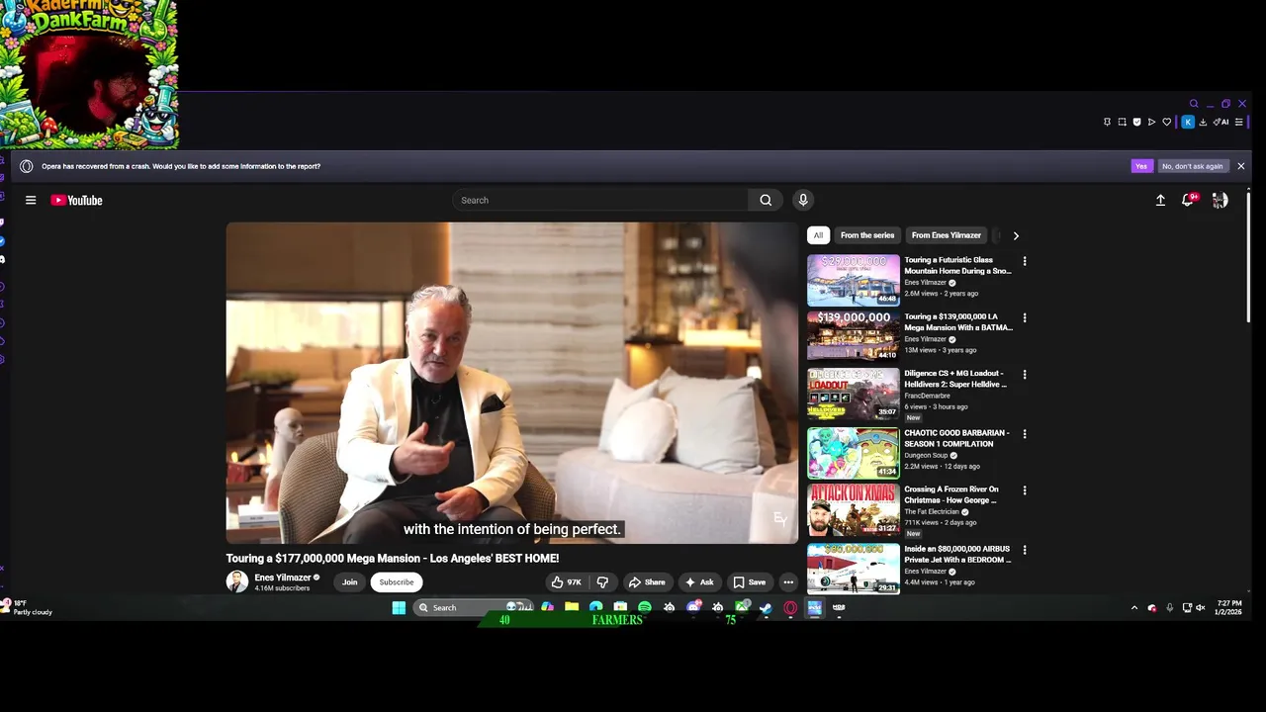
Task: Open Opera's tab search magnifier
Action: (x=1194, y=104)
